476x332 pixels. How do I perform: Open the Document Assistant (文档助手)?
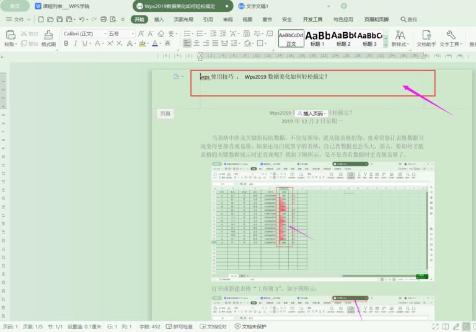[x=426, y=38]
